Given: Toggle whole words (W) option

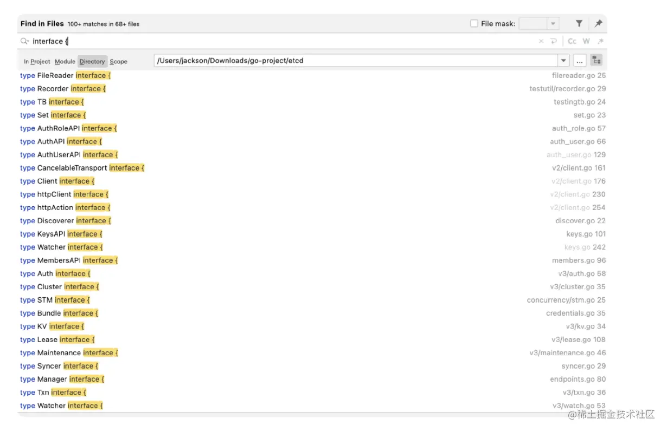Looking at the screenshot, I should (x=586, y=41).
